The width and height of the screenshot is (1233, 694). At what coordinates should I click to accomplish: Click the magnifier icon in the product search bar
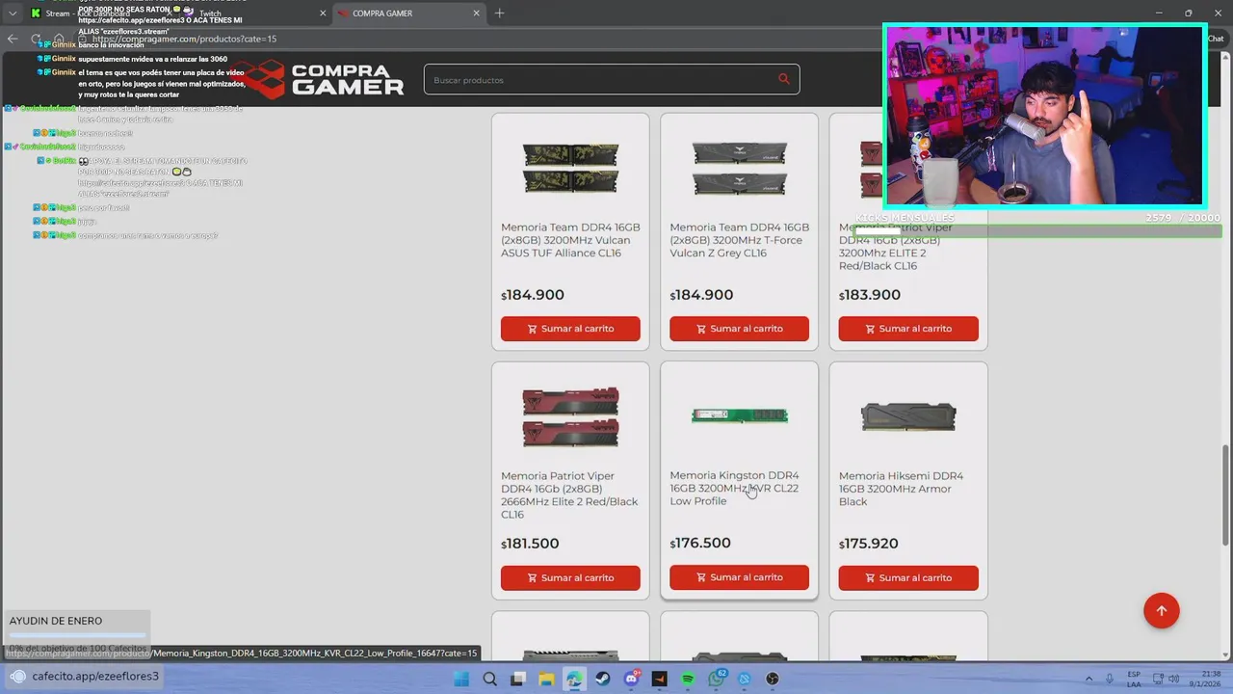pos(784,80)
